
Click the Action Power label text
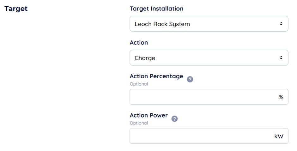click(148, 115)
